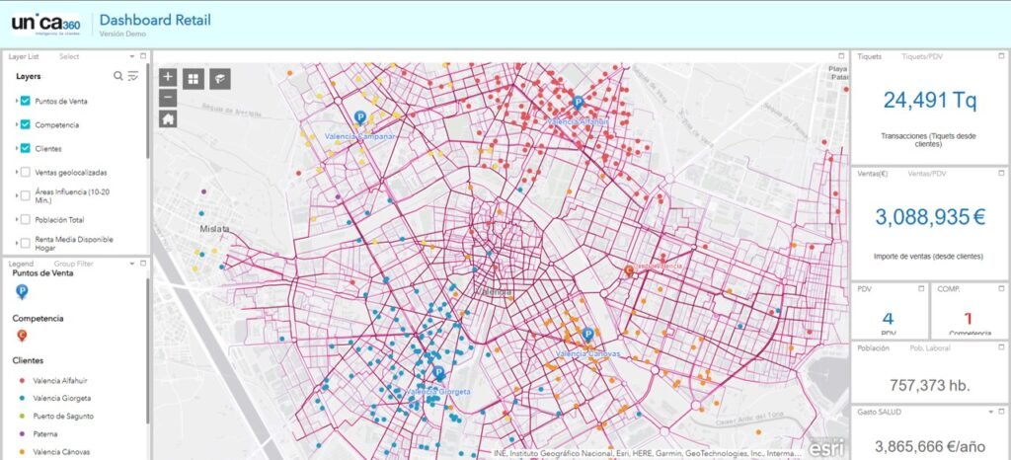Return map to home extent
Viewport: 1011px width, 460px height.
[x=168, y=118]
